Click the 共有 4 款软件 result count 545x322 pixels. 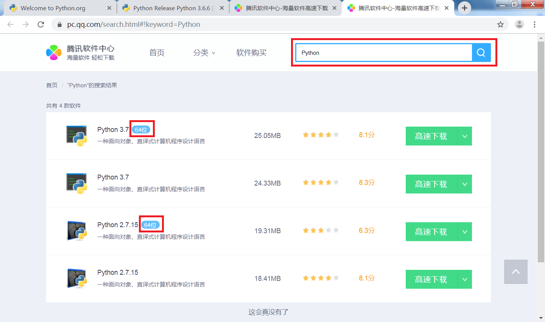[64, 105]
